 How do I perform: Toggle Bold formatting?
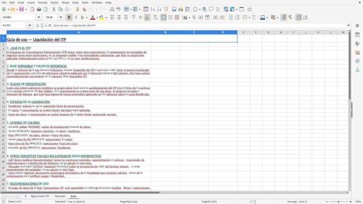[69, 18]
